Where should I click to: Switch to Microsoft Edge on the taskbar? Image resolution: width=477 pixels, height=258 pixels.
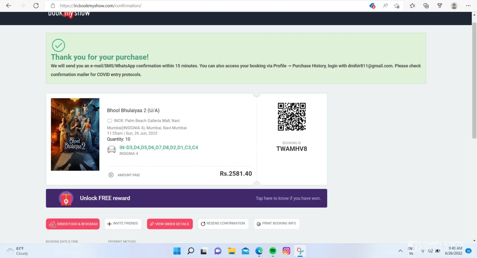[x=259, y=251]
